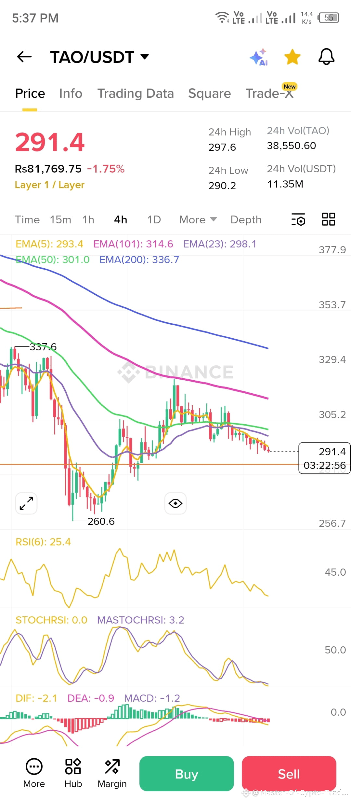Expand the More intervals dropdown
The height and width of the screenshot is (801, 351).
click(198, 220)
